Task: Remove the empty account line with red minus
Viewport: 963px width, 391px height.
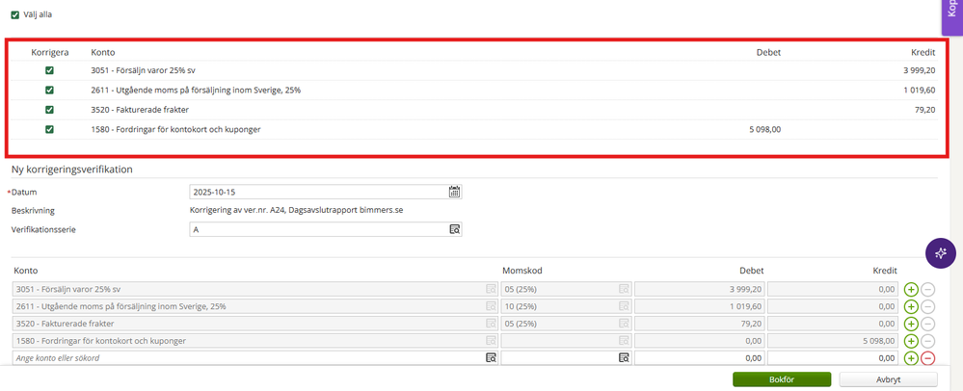Action: tap(928, 358)
